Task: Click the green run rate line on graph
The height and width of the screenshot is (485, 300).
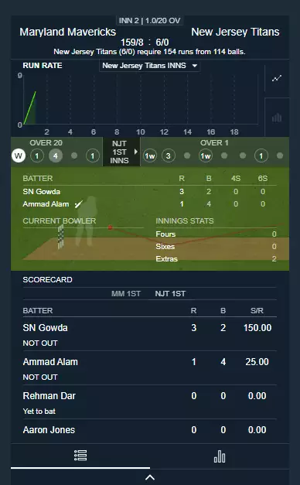Action: pyautogui.click(x=30, y=108)
